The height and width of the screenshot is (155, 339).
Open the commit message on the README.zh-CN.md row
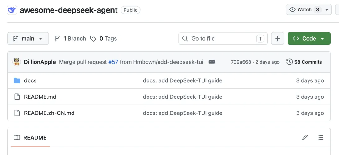click(182, 113)
